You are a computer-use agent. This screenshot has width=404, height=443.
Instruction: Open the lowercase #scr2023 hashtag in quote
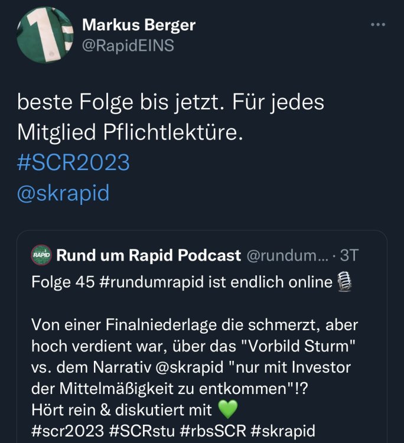click(x=63, y=429)
